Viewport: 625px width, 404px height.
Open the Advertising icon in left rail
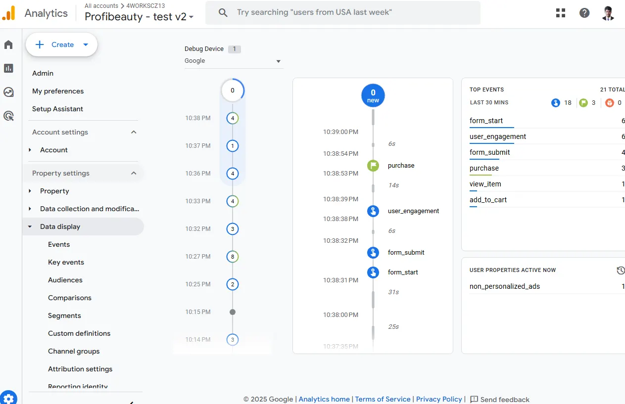pyautogui.click(x=8, y=116)
